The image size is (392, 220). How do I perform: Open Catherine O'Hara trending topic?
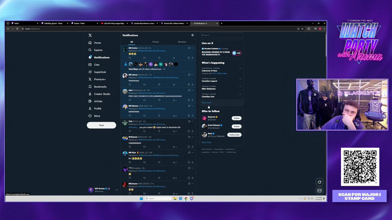coord(210,71)
